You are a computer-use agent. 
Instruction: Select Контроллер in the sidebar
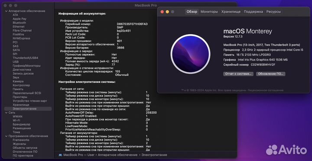(21, 85)
